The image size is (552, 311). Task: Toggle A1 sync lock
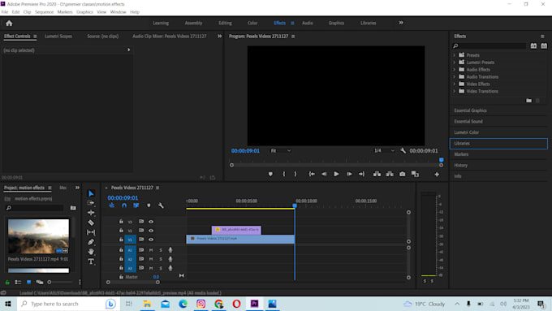click(x=141, y=250)
